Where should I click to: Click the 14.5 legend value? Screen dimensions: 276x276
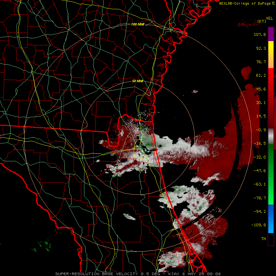point(261,116)
